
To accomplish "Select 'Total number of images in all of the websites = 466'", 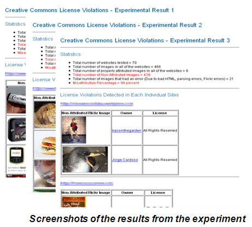I will (x=117, y=67).
